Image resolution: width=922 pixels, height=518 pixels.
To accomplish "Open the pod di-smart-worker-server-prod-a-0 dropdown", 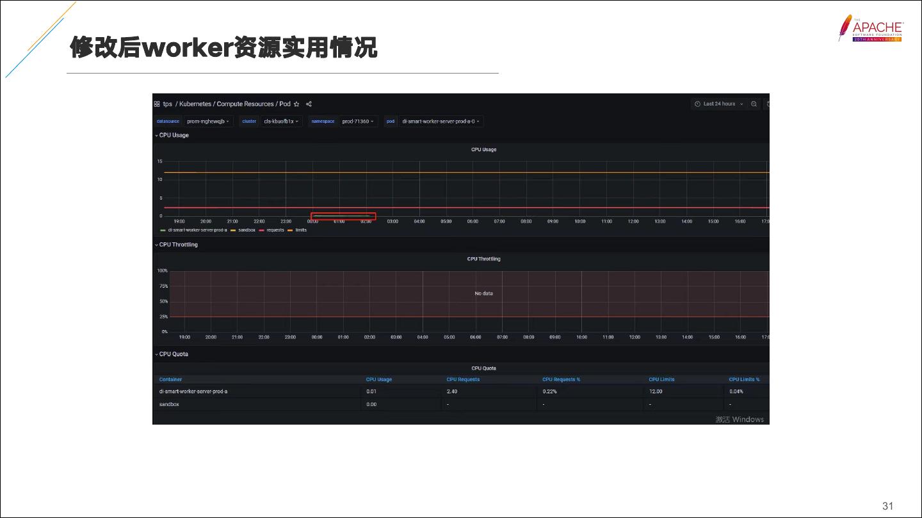I will pos(441,121).
